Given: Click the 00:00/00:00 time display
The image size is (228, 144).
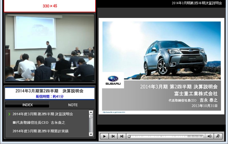Looking at the screenshot, I should 195,136.
